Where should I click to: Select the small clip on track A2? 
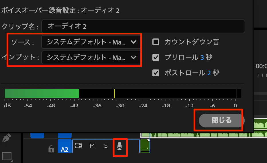pos(145,145)
